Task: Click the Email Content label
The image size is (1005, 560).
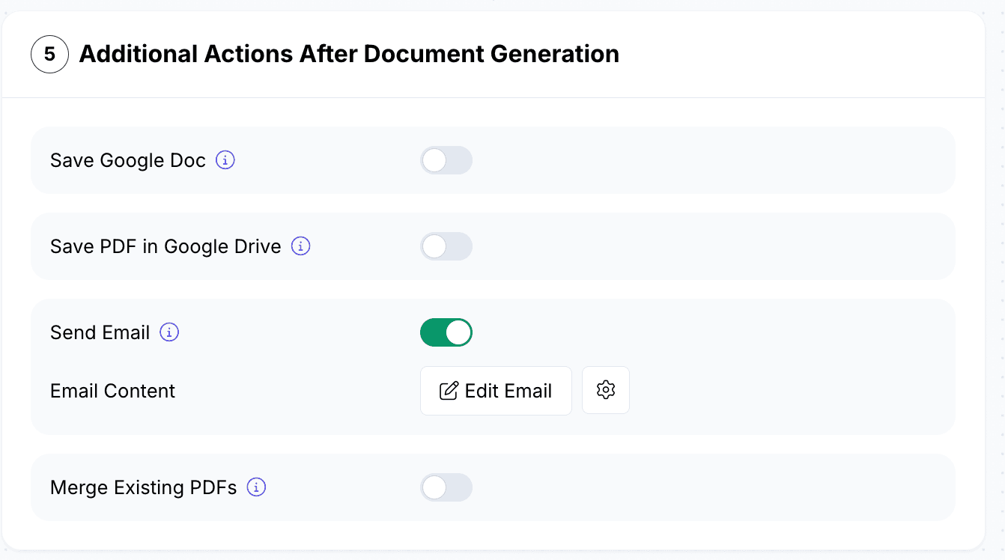Action: click(x=112, y=391)
